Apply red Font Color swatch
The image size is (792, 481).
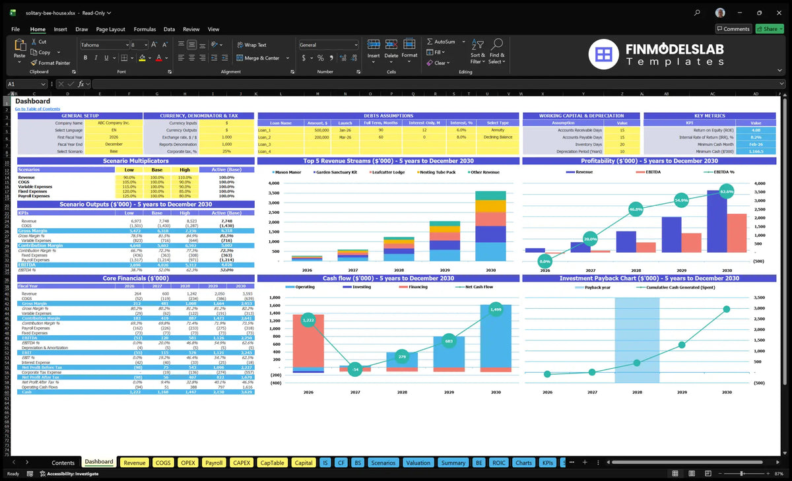click(158, 58)
